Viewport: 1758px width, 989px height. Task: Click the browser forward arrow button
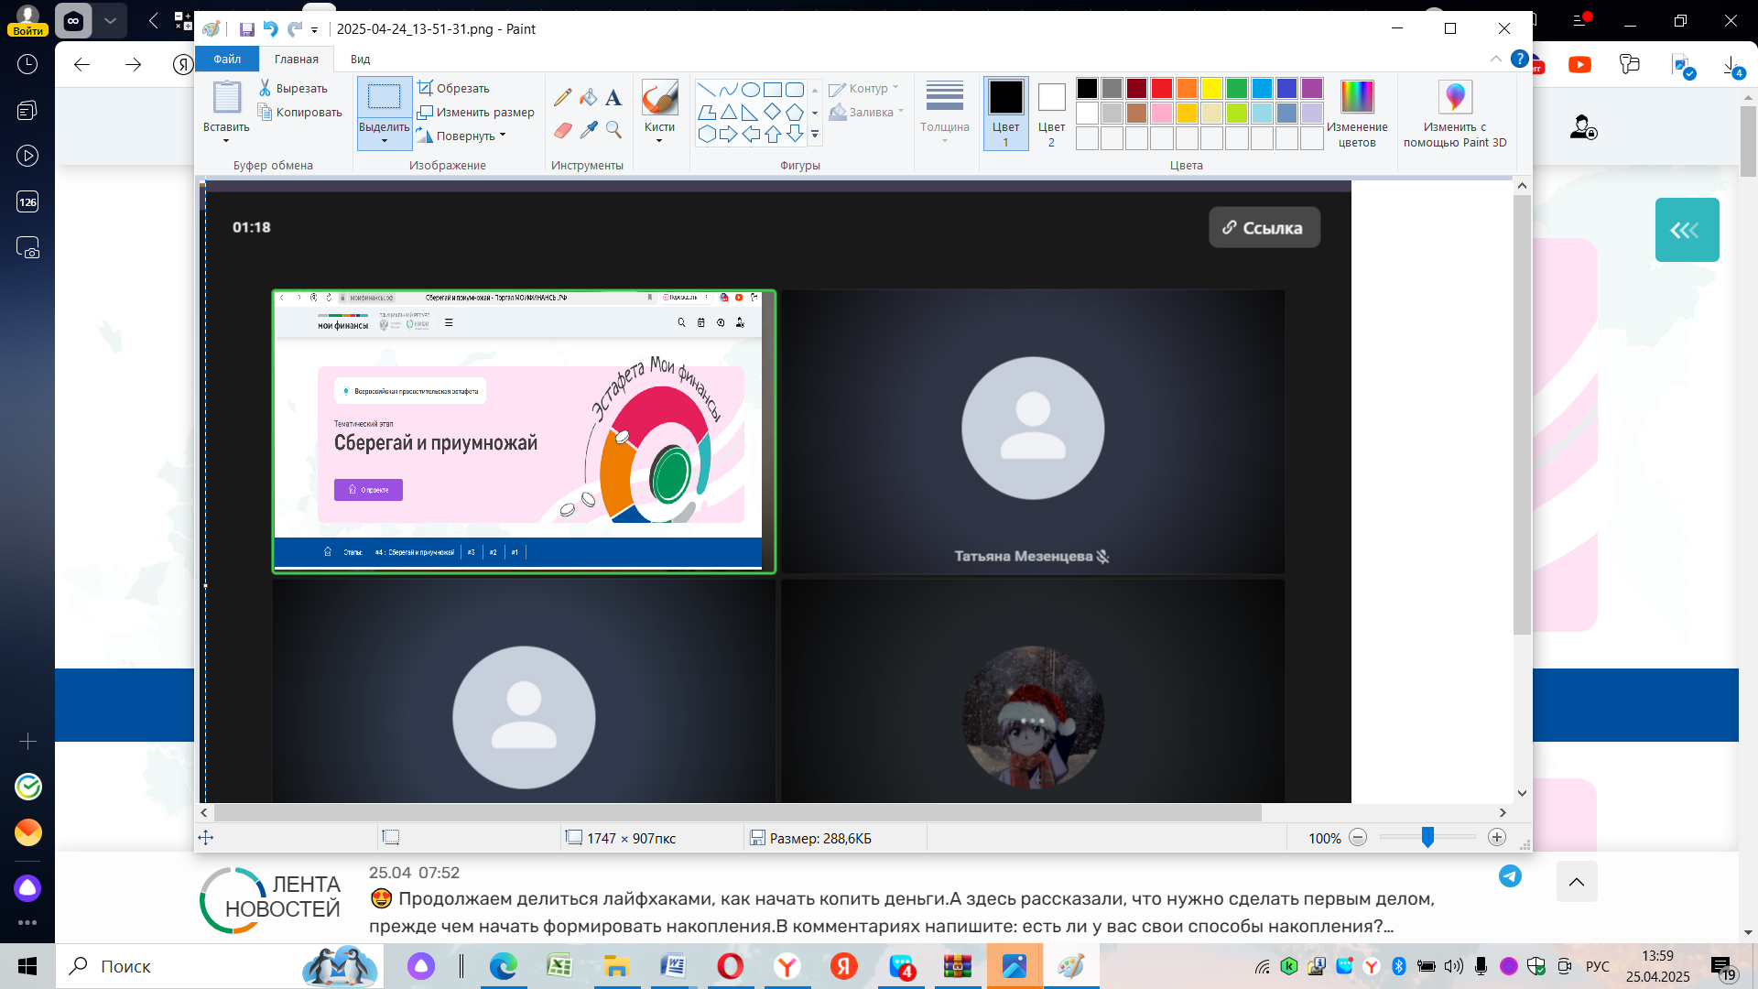[134, 64]
